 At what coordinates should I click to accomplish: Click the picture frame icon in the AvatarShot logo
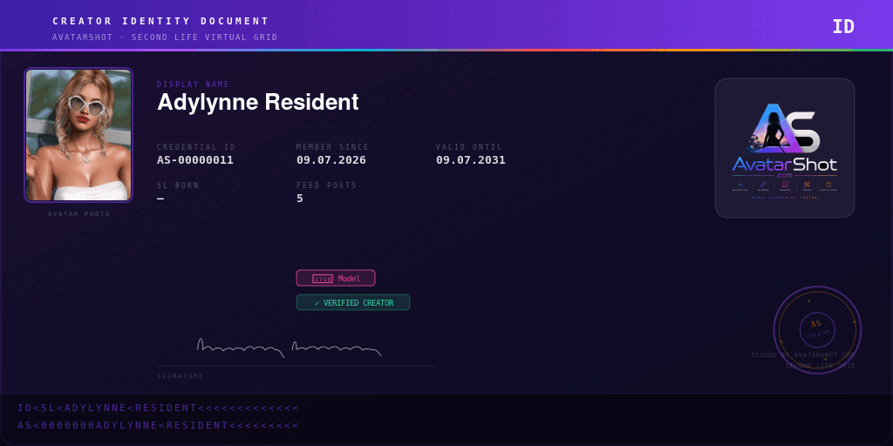tap(785, 185)
